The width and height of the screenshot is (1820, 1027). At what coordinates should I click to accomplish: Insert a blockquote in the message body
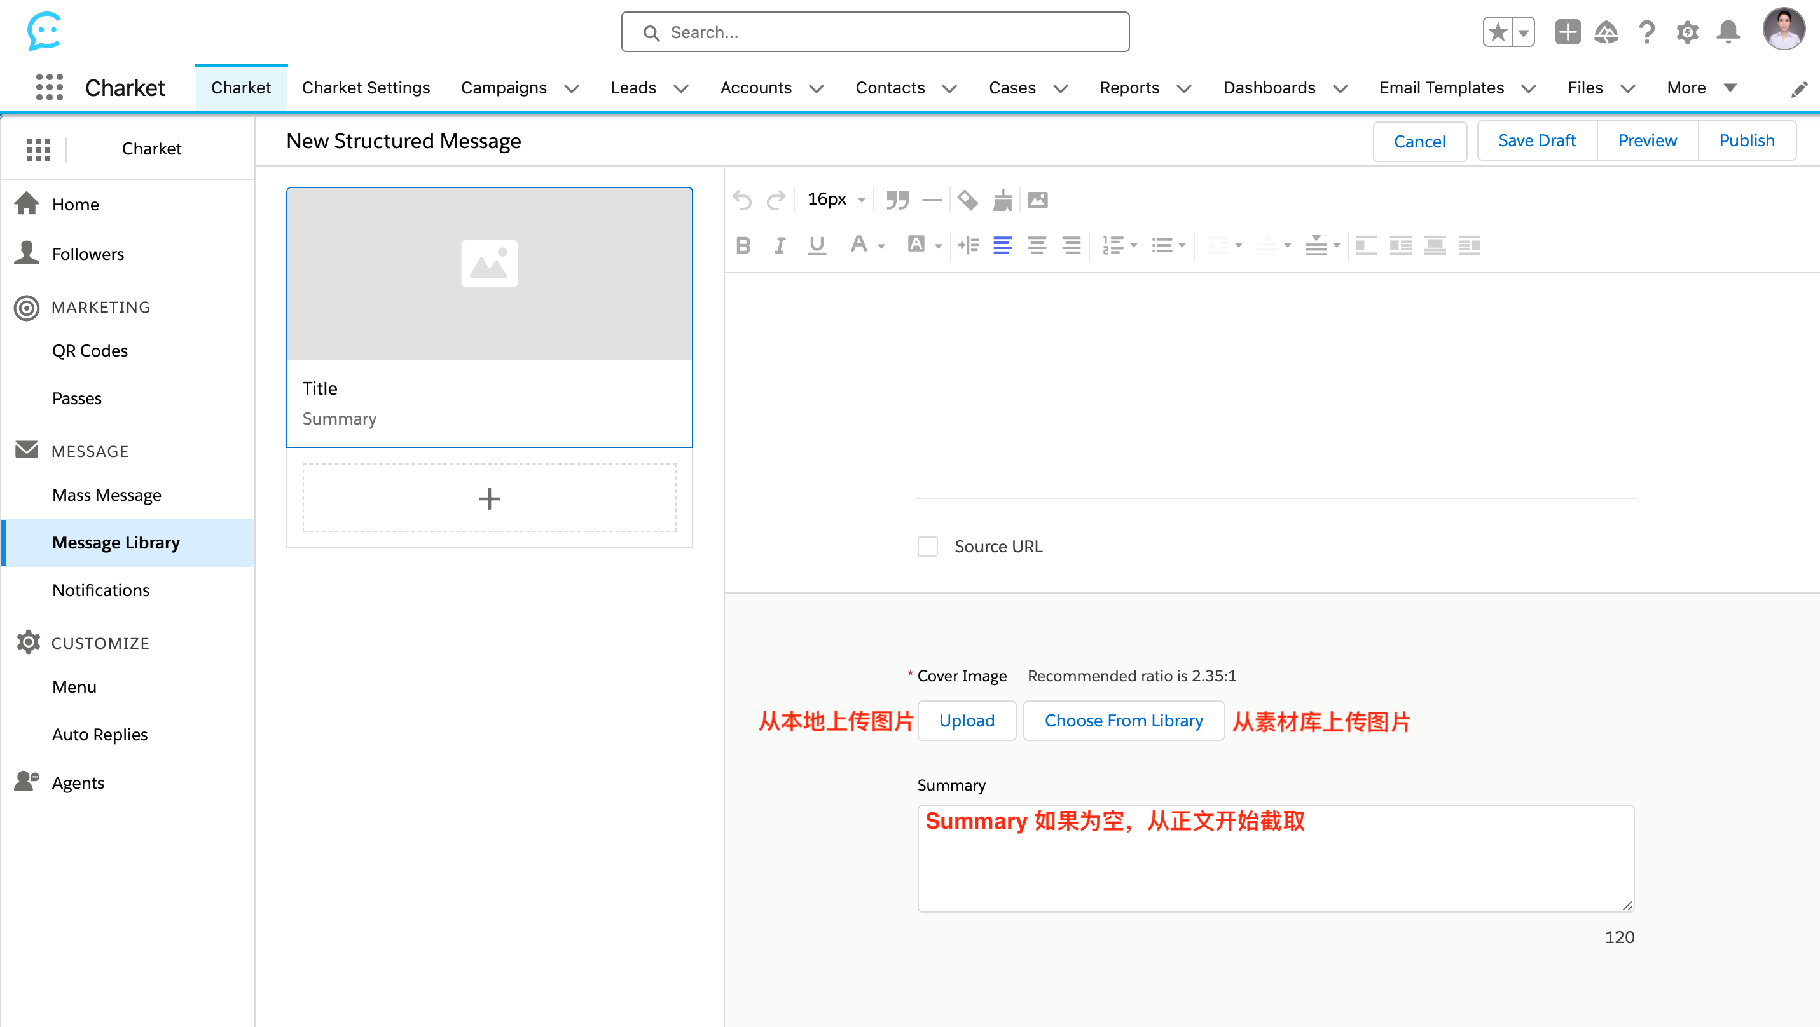click(897, 200)
